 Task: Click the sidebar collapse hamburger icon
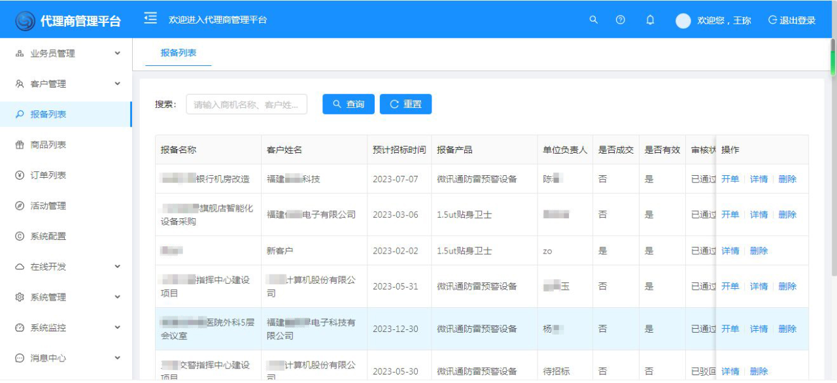[150, 18]
